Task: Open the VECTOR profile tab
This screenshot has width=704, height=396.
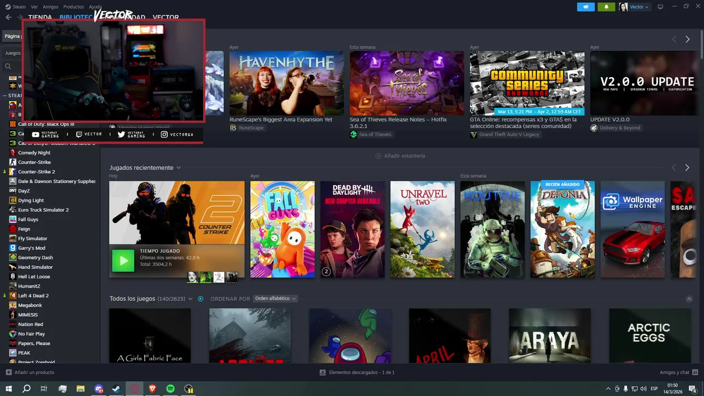Action: 166,18
